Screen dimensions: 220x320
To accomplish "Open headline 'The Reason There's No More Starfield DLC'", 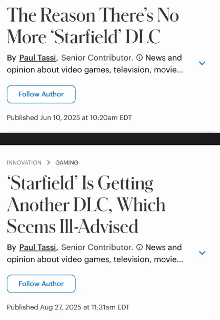I will [93, 25].
